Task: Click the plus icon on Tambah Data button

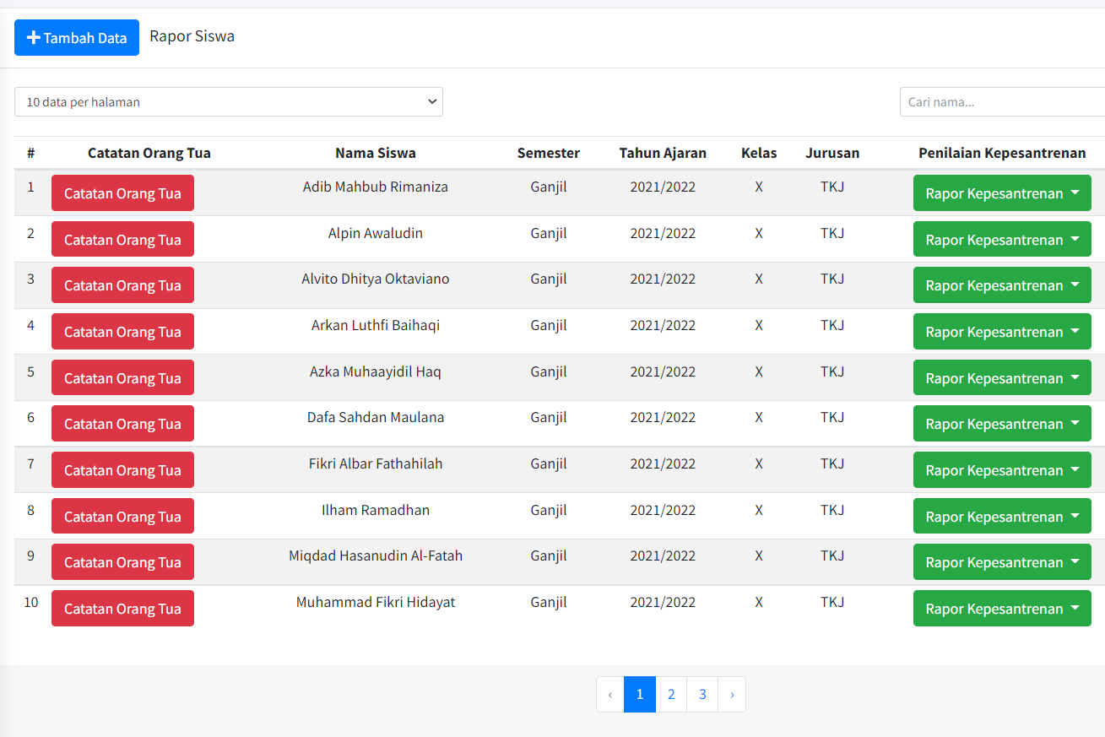Action: coord(34,37)
